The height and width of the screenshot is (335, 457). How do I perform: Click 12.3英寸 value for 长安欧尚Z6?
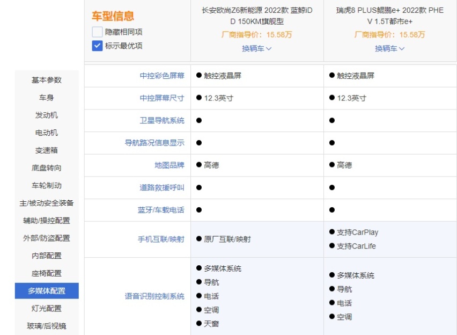[219, 98]
